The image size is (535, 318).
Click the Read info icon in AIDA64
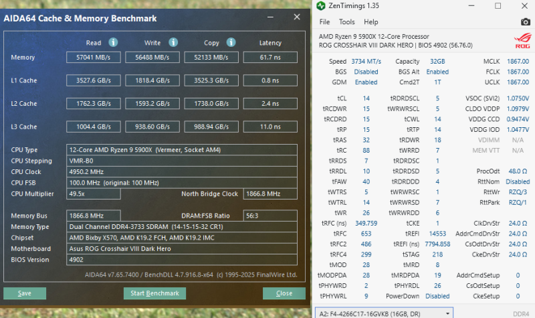(x=113, y=42)
